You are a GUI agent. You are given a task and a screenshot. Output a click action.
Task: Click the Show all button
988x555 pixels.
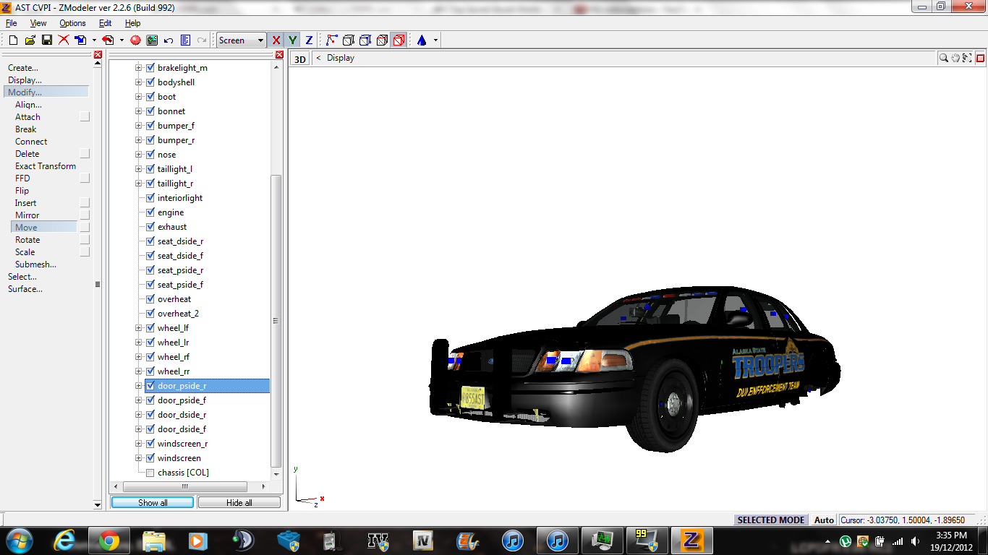pos(153,502)
